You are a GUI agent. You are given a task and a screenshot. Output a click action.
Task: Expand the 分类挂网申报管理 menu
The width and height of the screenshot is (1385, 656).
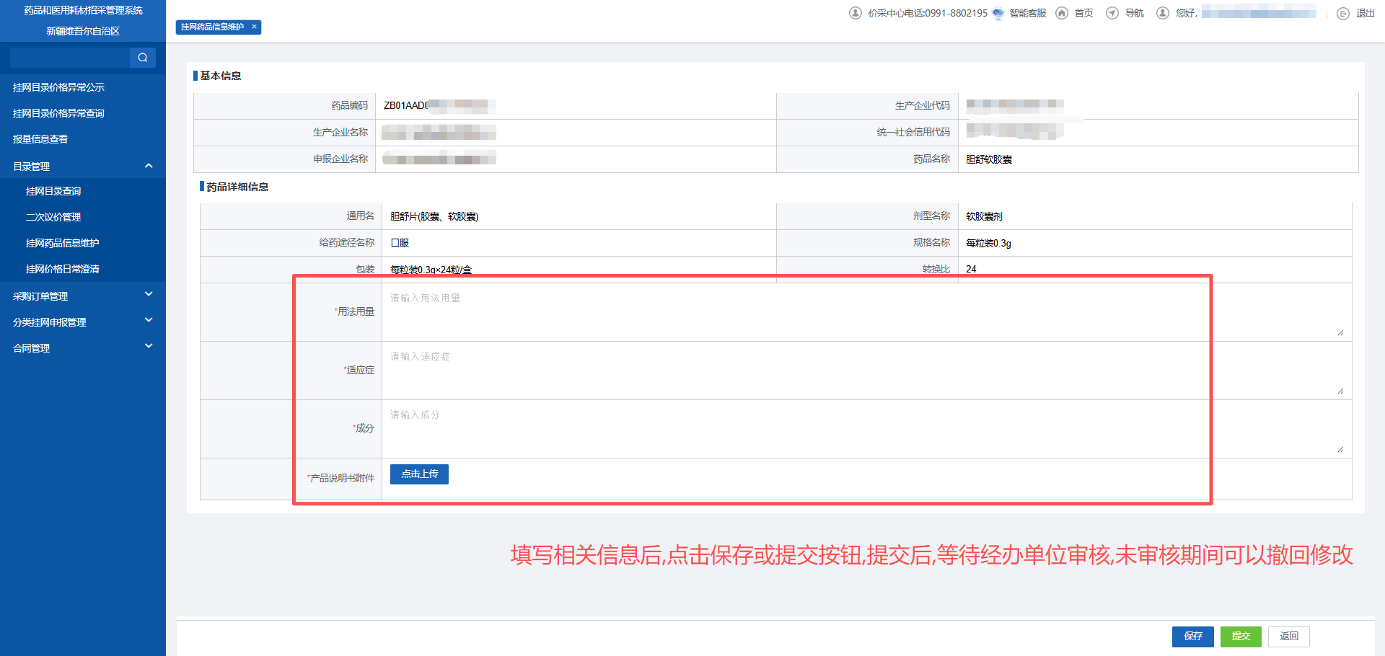point(149,320)
